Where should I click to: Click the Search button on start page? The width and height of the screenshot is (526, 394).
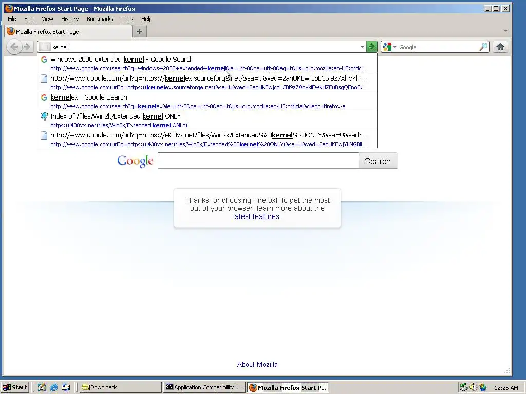tap(378, 161)
